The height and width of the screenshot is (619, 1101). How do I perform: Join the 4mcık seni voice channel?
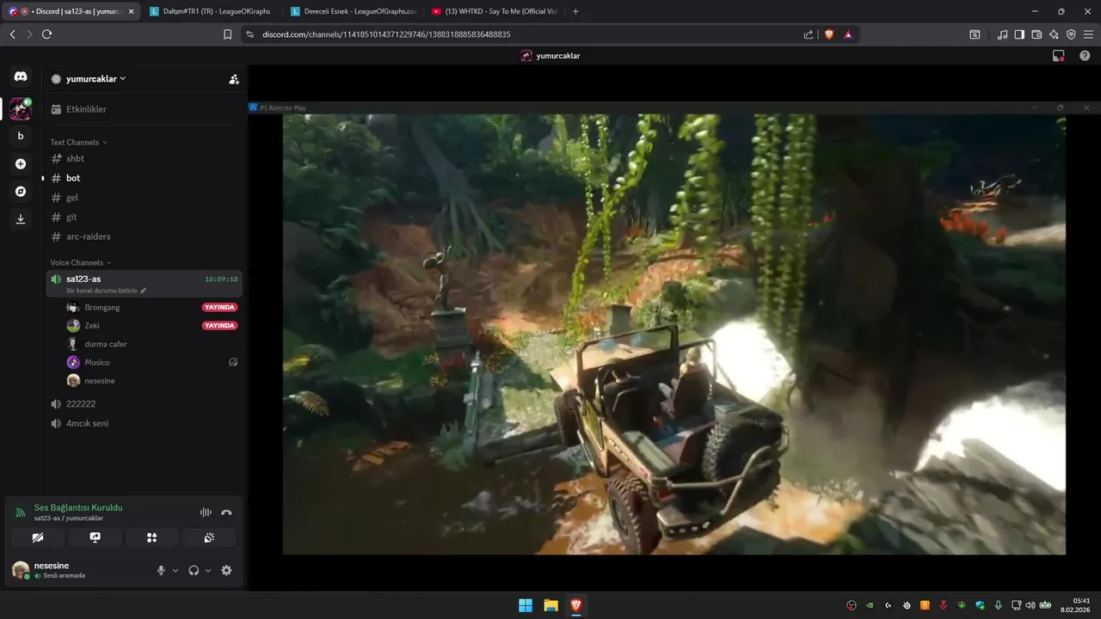point(145,423)
